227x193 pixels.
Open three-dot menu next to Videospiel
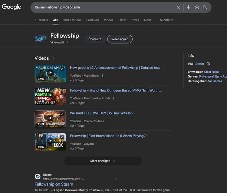pyautogui.click(x=67, y=42)
